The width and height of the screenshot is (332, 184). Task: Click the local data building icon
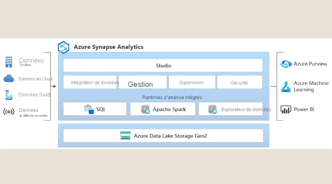(x=9, y=62)
